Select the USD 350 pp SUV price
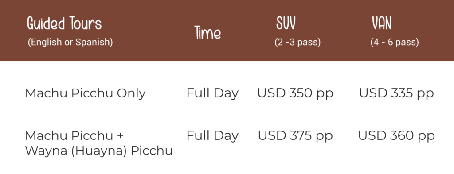This screenshot has height=174, width=454. 295,93
